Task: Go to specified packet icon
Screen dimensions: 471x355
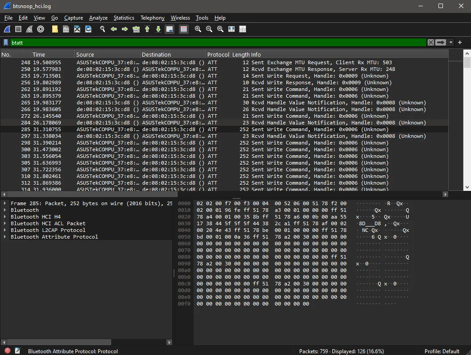Action: (136, 29)
